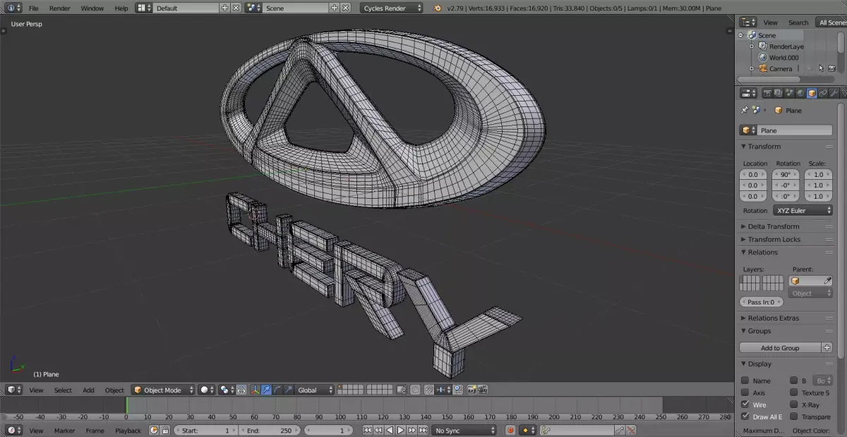Open the 3D view Select menu
Screen dimensions: 847x437
pyautogui.click(x=63, y=390)
